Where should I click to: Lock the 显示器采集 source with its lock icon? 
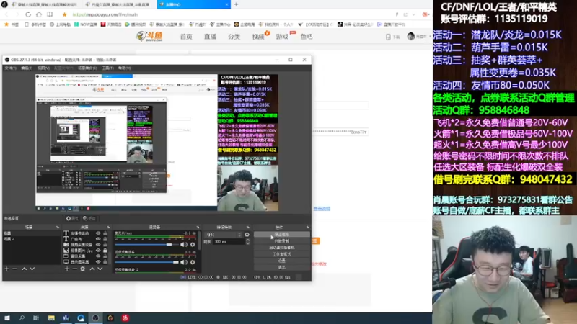coord(105,262)
